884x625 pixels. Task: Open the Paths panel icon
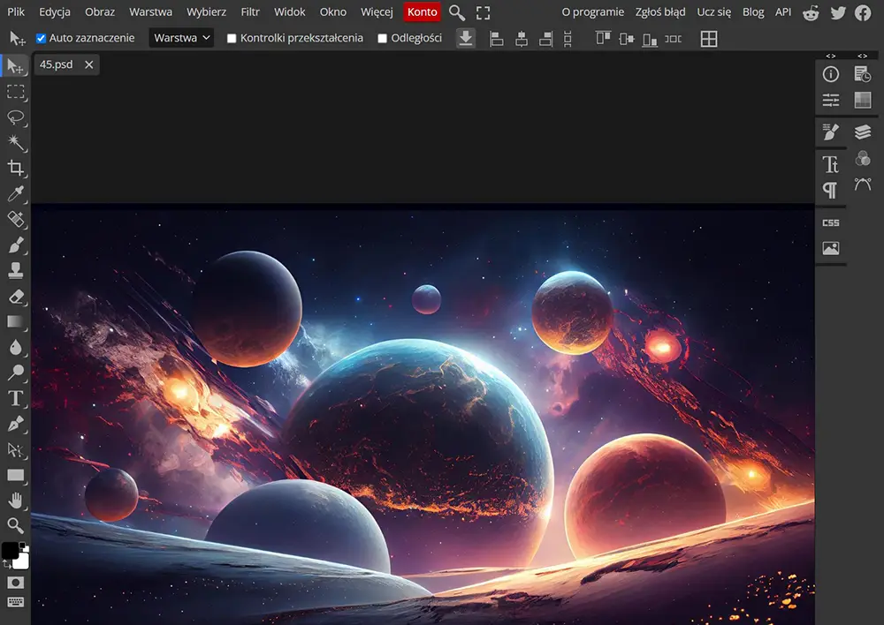tap(863, 184)
